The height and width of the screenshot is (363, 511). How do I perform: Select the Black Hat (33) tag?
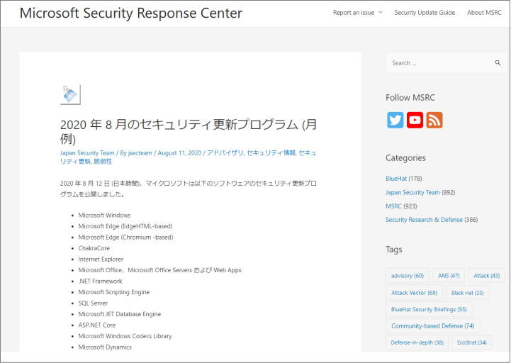tap(467, 292)
